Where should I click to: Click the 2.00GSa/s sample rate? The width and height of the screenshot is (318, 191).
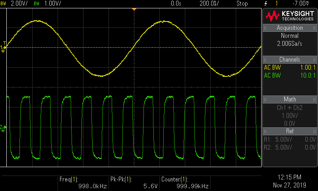click(x=290, y=44)
